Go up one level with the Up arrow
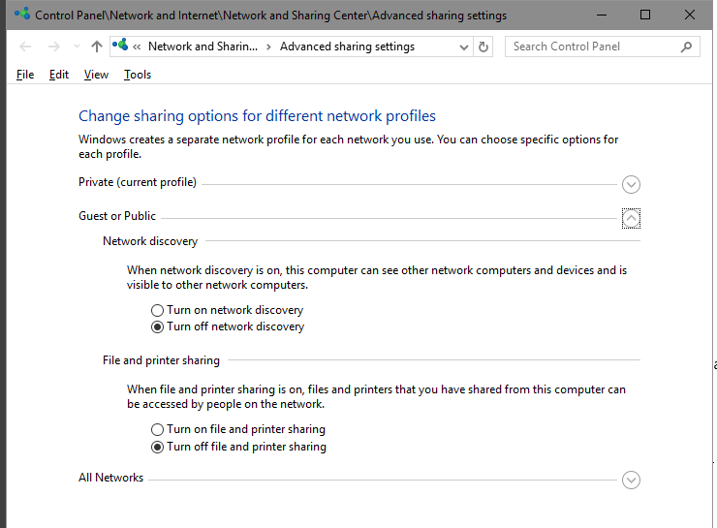The height and width of the screenshot is (528, 717). click(x=97, y=47)
